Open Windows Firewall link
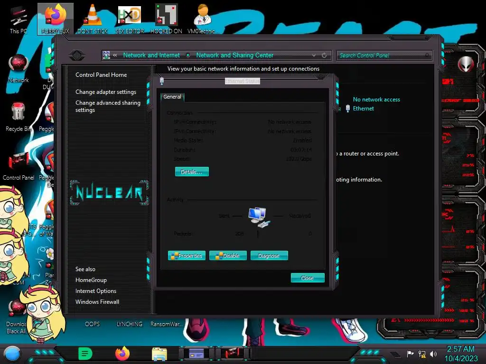Image resolution: width=486 pixels, height=364 pixels. point(97,302)
